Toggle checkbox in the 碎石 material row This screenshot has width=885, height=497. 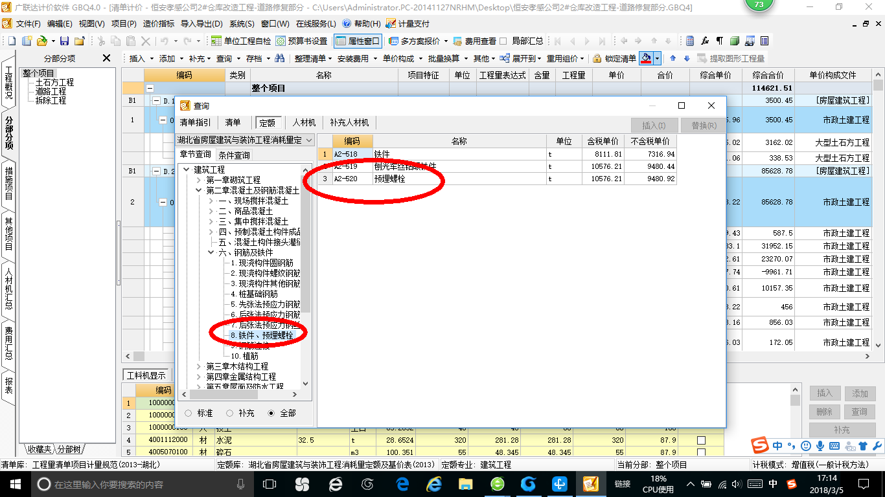[x=701, y=452]
